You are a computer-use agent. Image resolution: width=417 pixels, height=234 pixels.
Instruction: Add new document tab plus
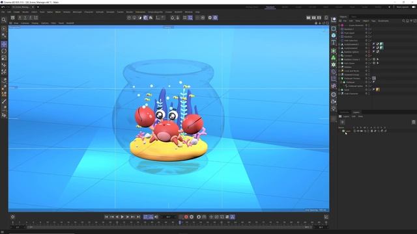pyautogui.click(x=38, y=7)
